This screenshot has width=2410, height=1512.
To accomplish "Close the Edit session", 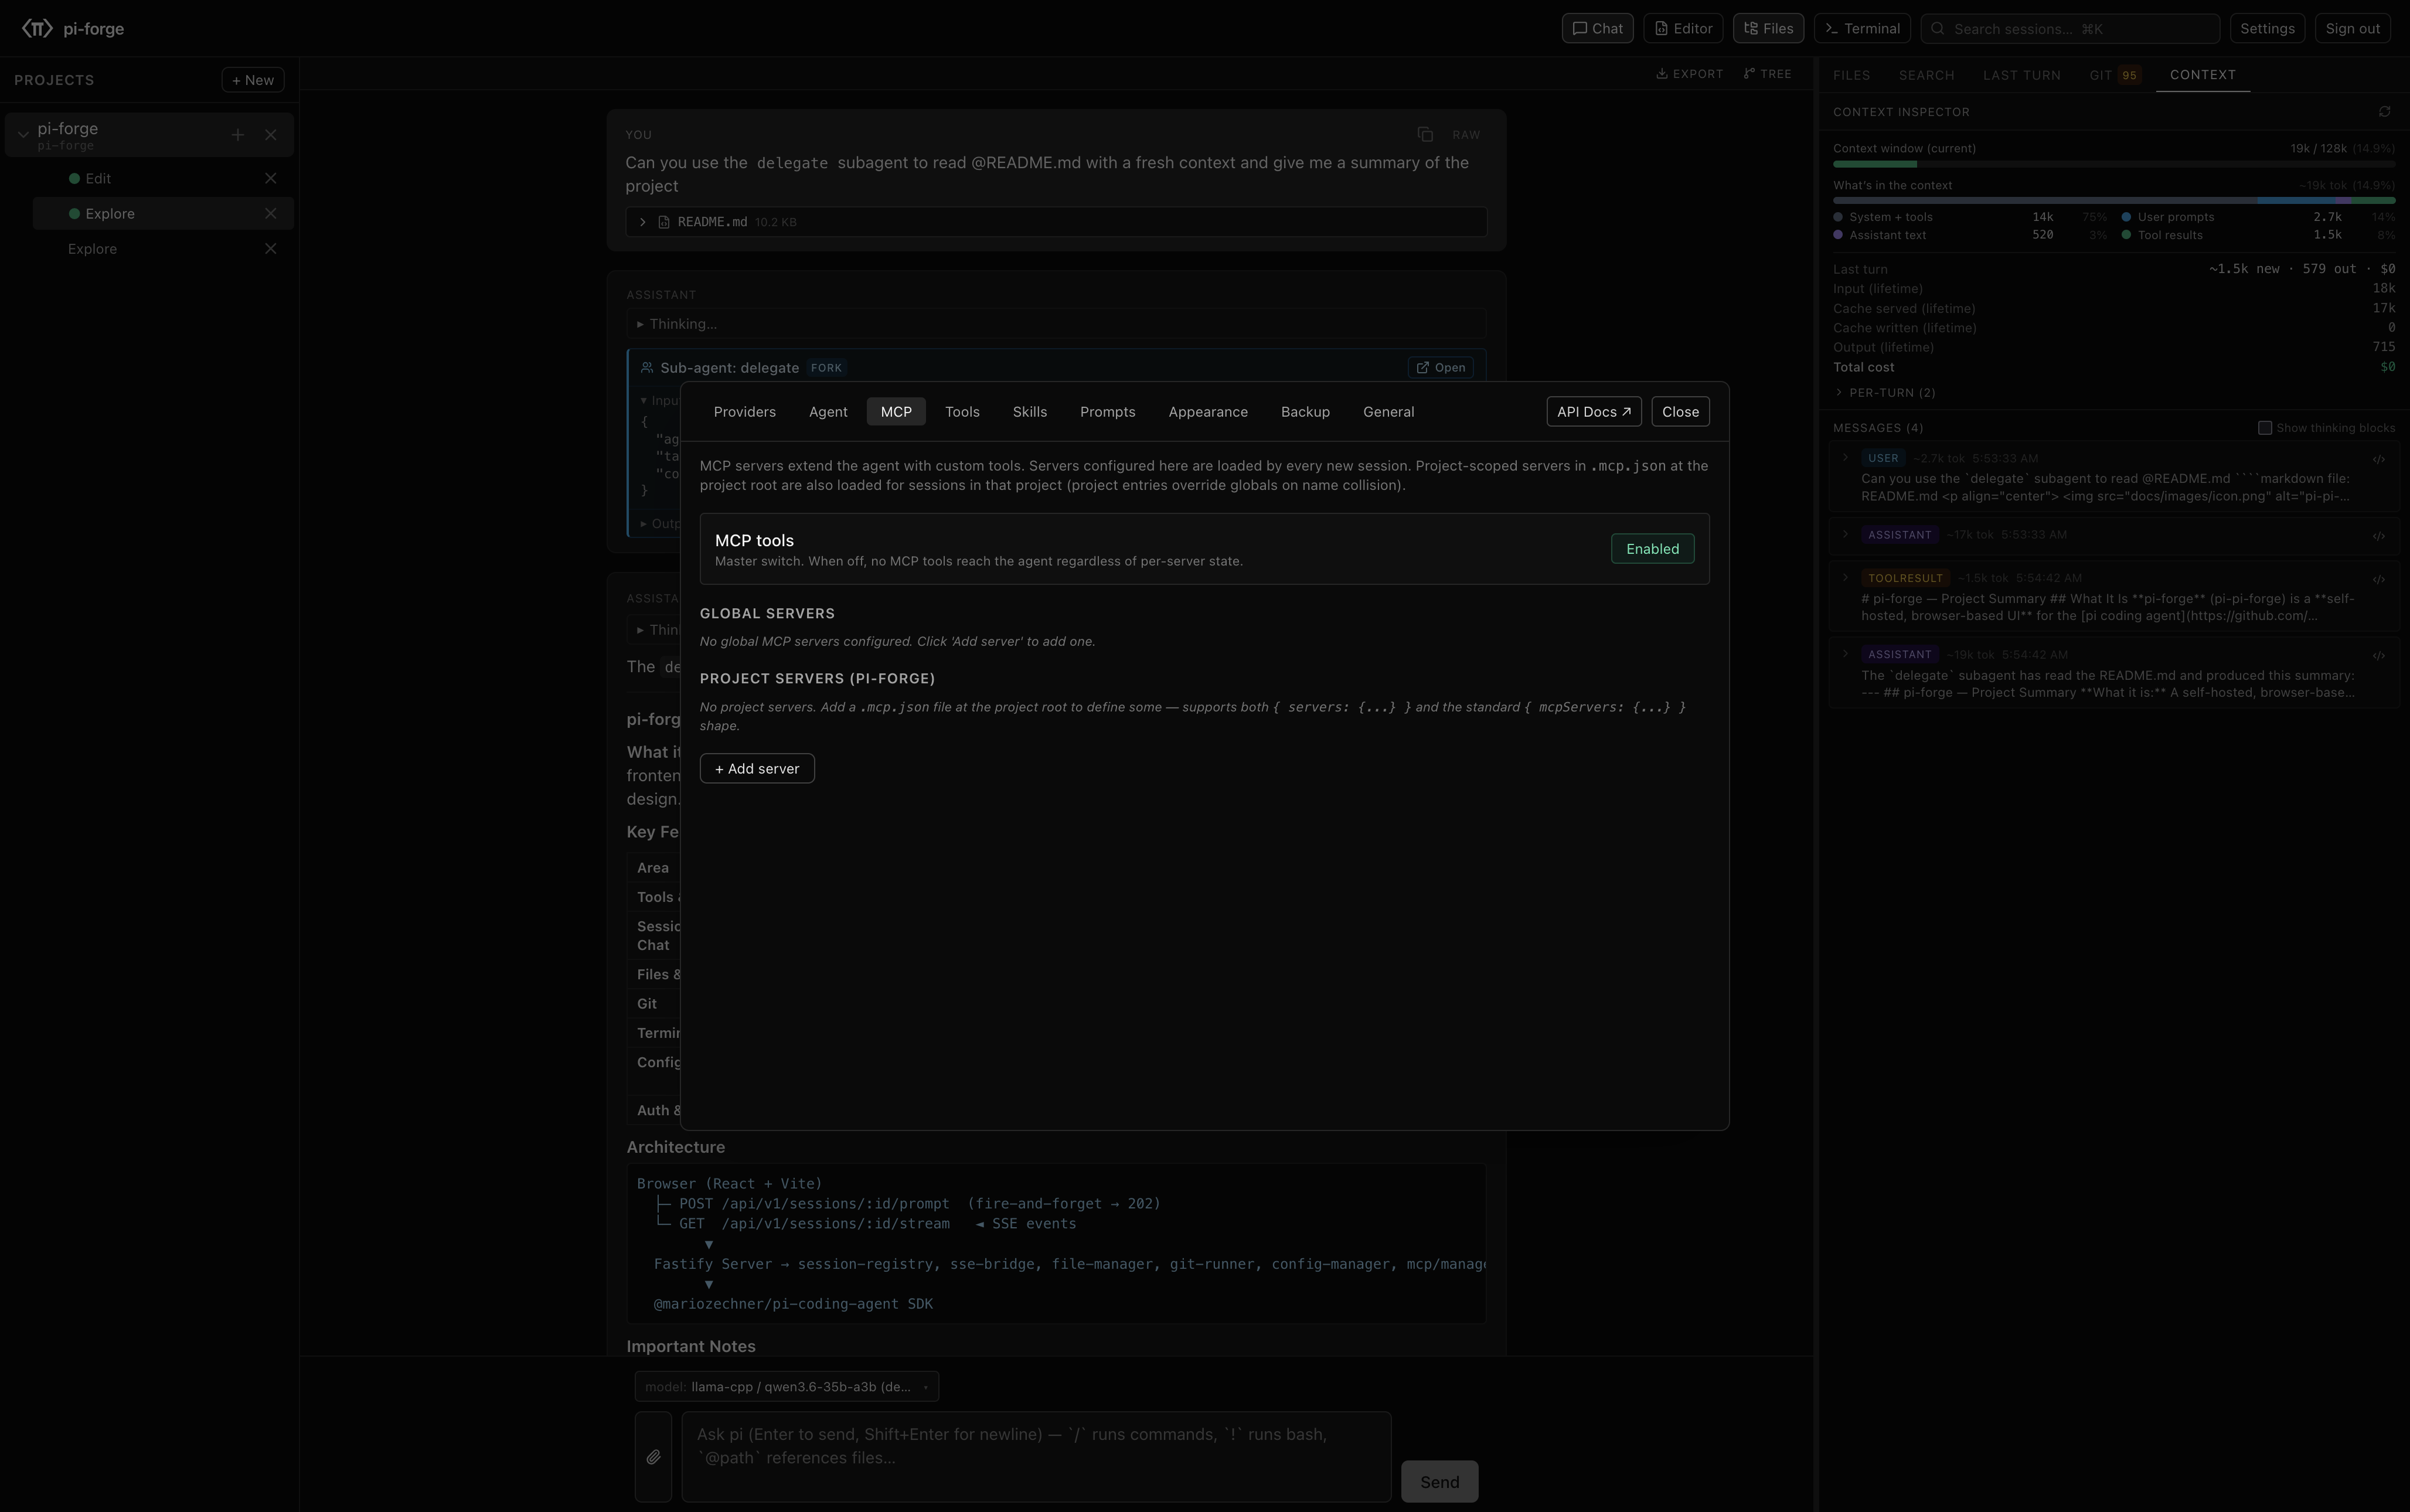I will [271, 178].
